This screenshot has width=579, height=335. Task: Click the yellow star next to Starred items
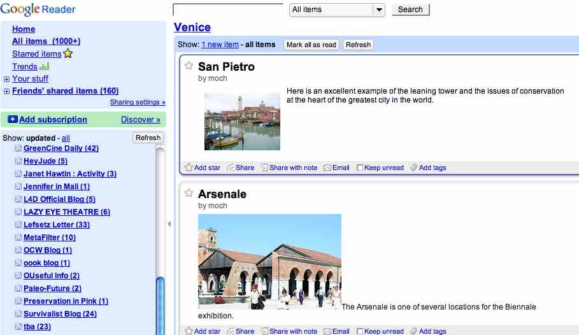pos(68,53)
